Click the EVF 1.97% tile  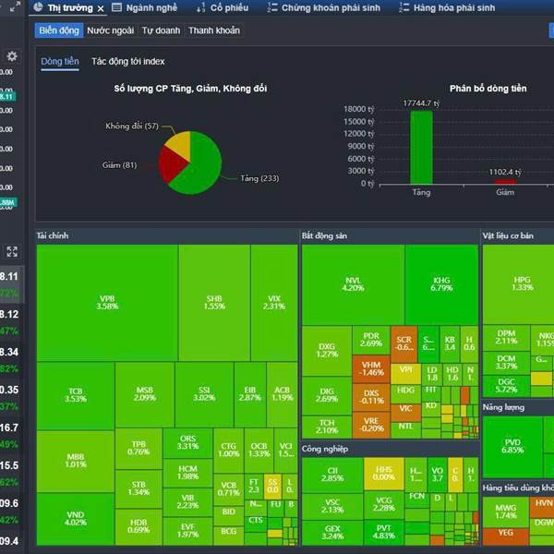coord(187,531)
